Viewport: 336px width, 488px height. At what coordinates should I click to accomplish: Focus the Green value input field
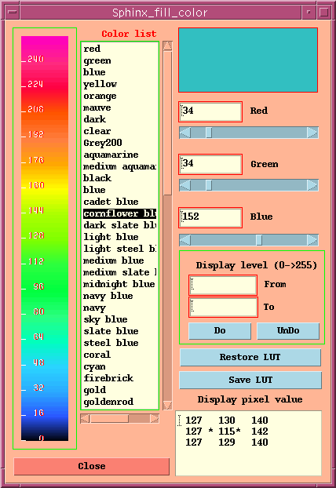click(210, 164)
